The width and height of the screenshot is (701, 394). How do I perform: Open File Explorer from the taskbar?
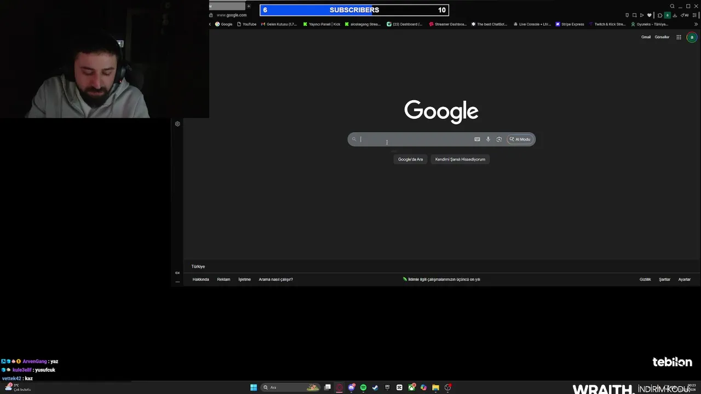click(x=435, y=387)
